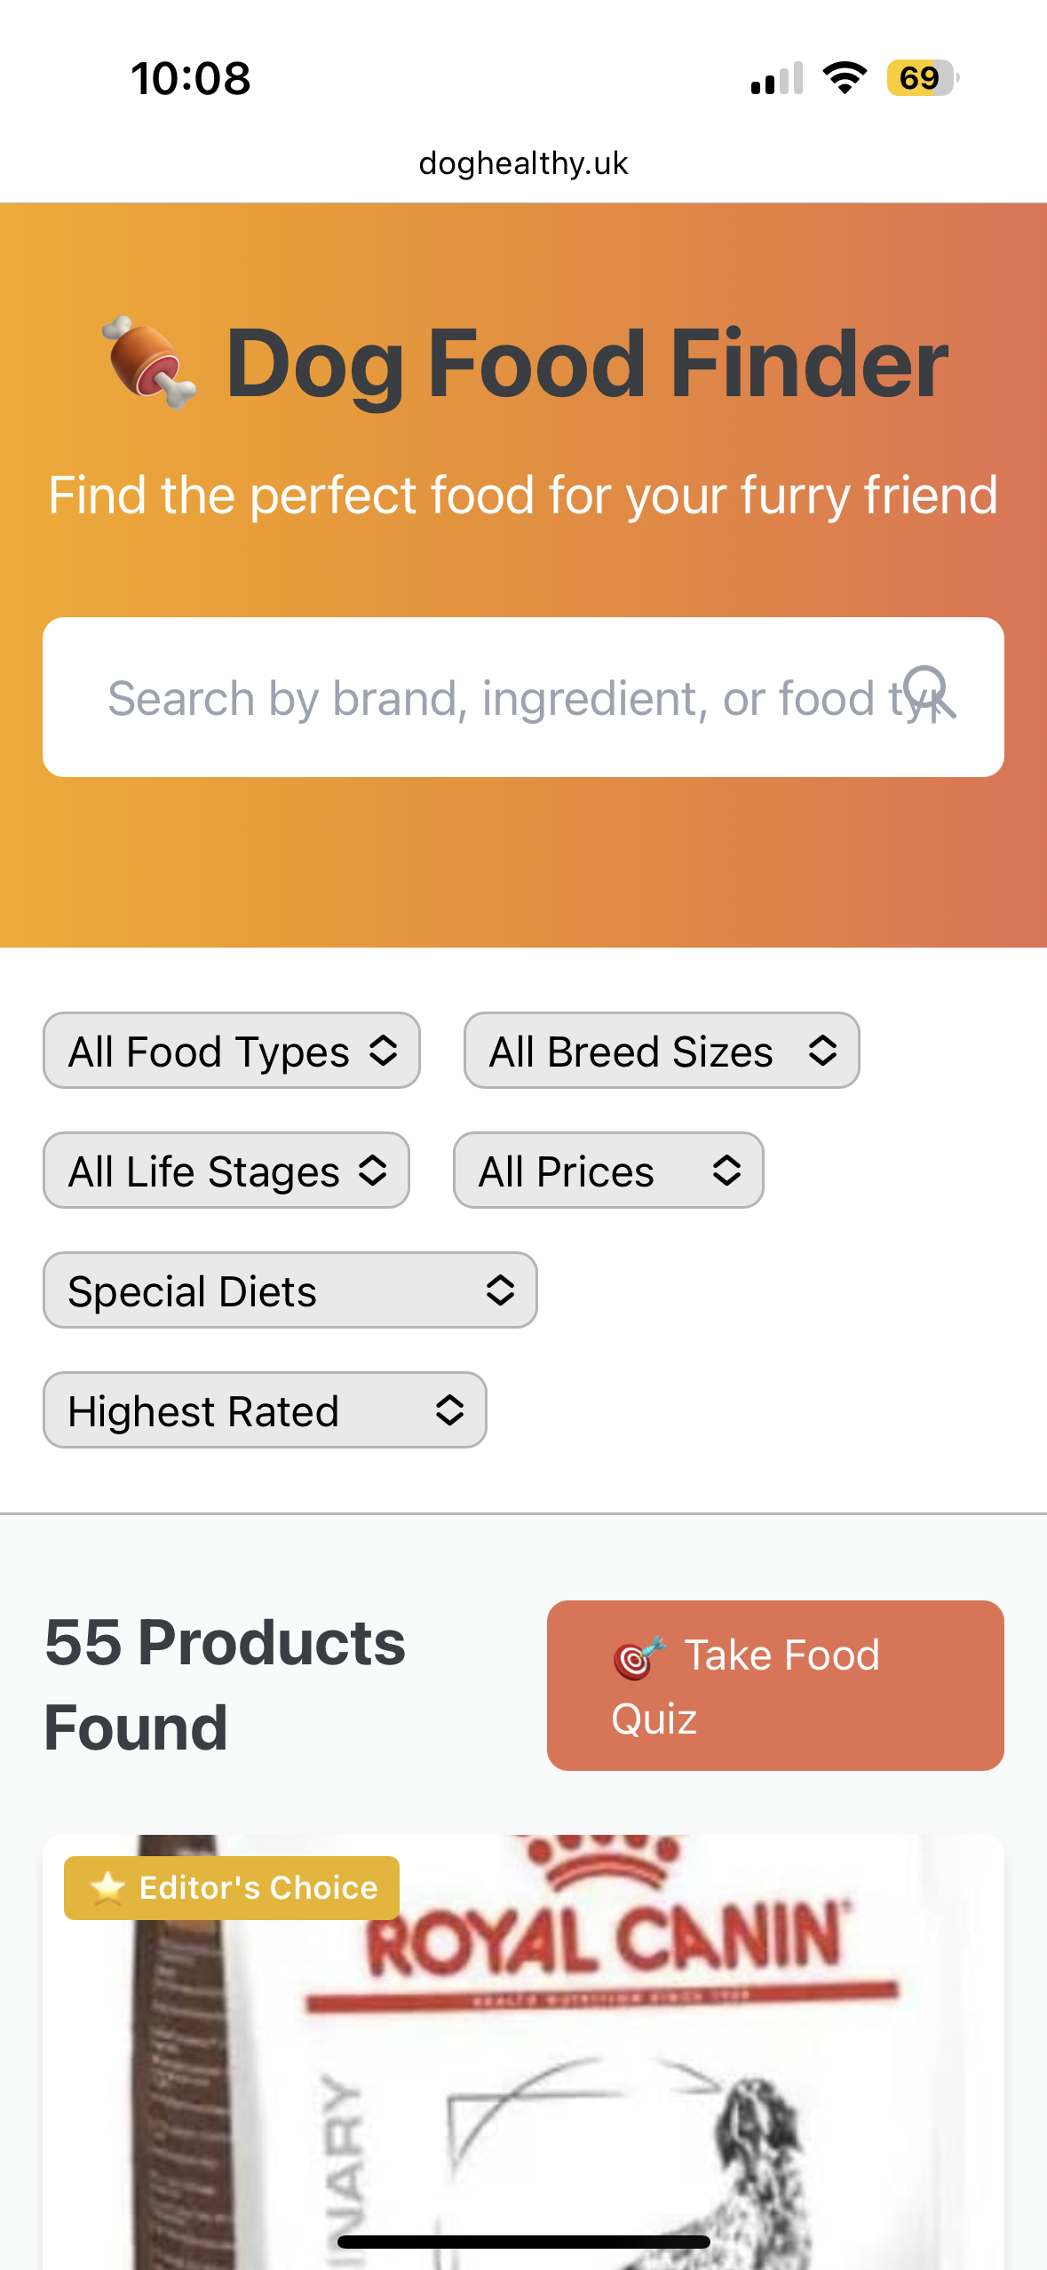This screenshot has height=2270, width=1047.
Task: Tap the Wi-Fi status icon
Action: point(845,78)
